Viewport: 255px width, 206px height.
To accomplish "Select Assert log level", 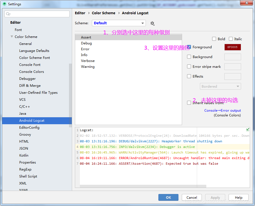I will (129, 37).
